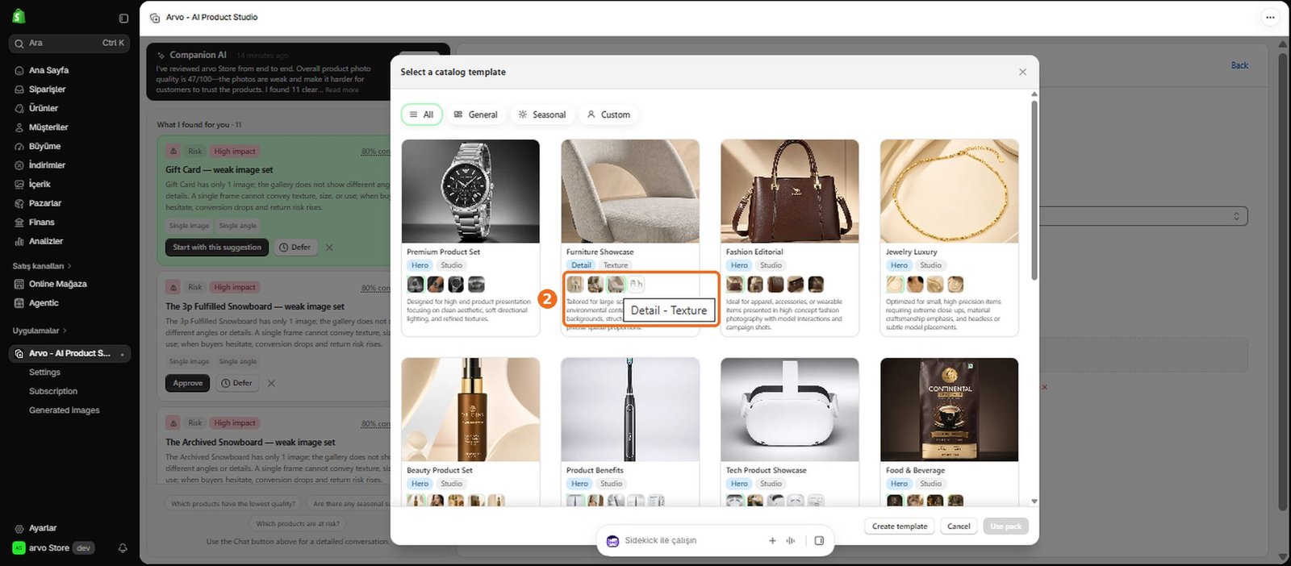
Task: Click the Sidekick voice input icon
Action: tap(791, 540)
